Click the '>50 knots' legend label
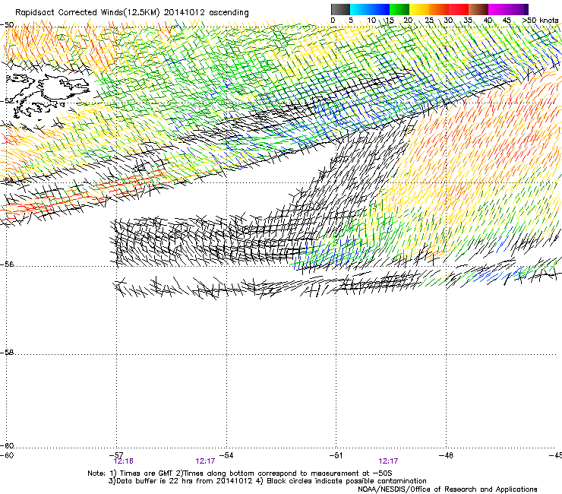 pyautogui.click(x=541, y=20)
